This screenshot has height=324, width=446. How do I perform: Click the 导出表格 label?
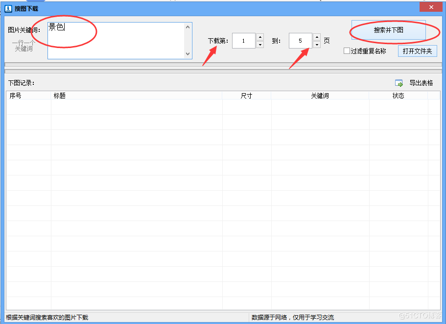[421, 83]
